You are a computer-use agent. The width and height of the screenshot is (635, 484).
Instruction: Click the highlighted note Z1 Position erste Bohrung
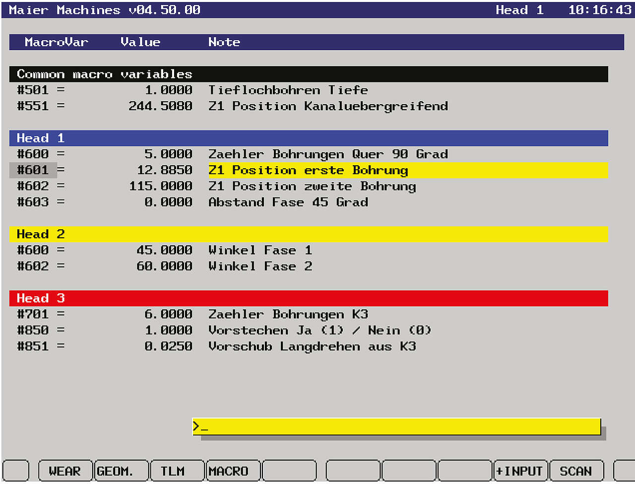(308, 170)
